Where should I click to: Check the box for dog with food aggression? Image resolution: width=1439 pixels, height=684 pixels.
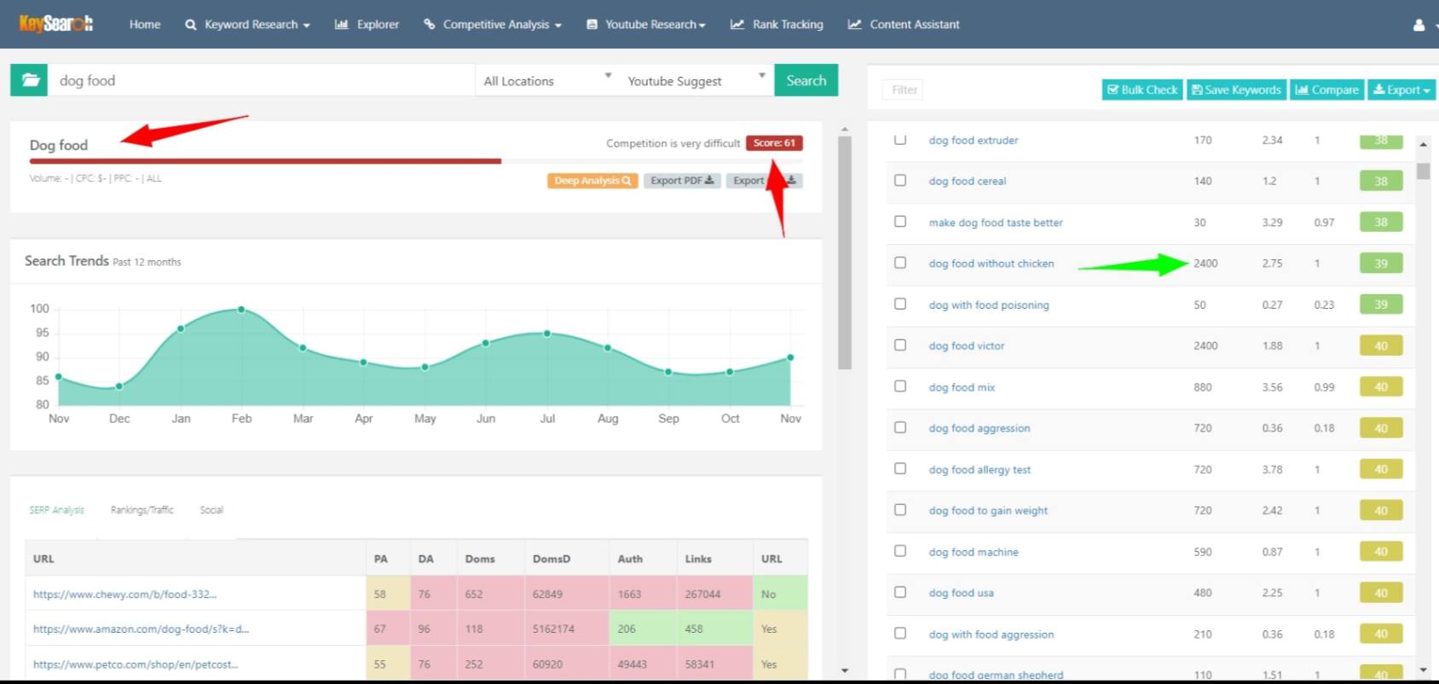click(900, 633)
